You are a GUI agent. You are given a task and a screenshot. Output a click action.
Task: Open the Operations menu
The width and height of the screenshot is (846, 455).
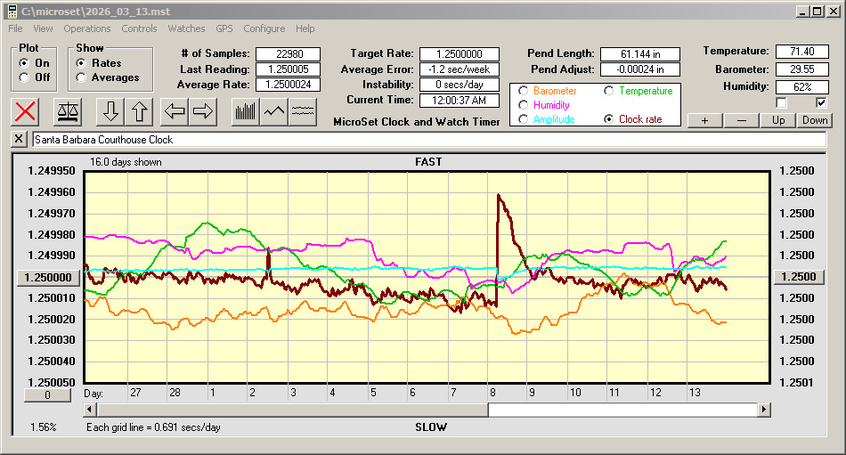(87, 28)
